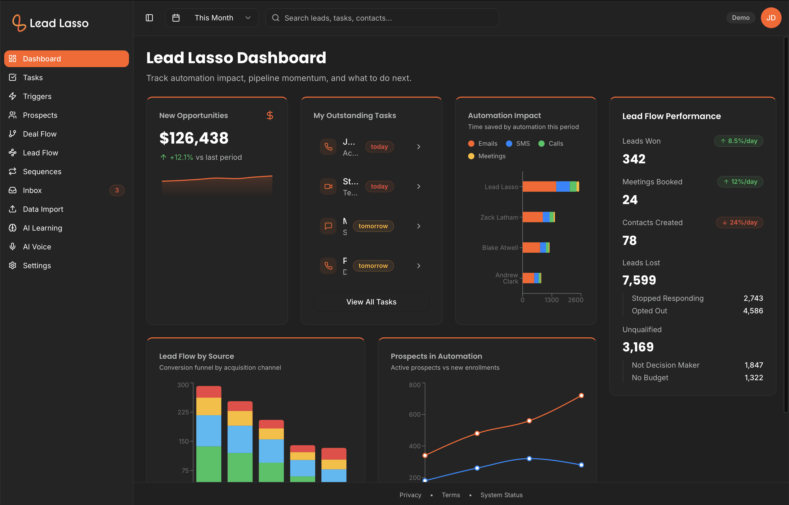Click the View All Tasks button

[371, 302]
